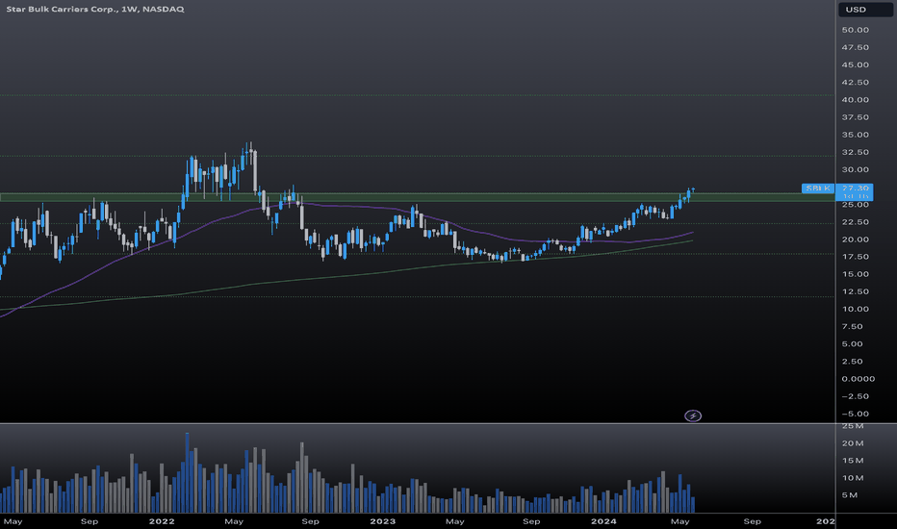The height and width of the screenshot is (529, 897).
Task: Click the 10 M volume axis label
Action: 853,478
